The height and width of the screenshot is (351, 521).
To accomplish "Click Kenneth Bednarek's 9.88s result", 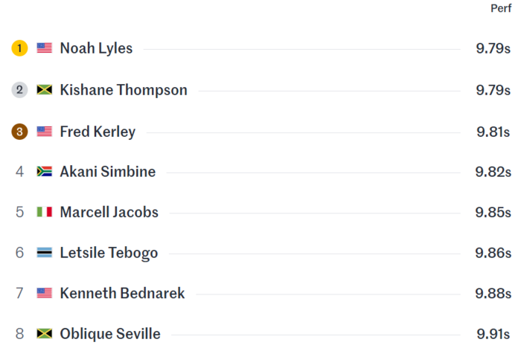I will click(493, 293).
